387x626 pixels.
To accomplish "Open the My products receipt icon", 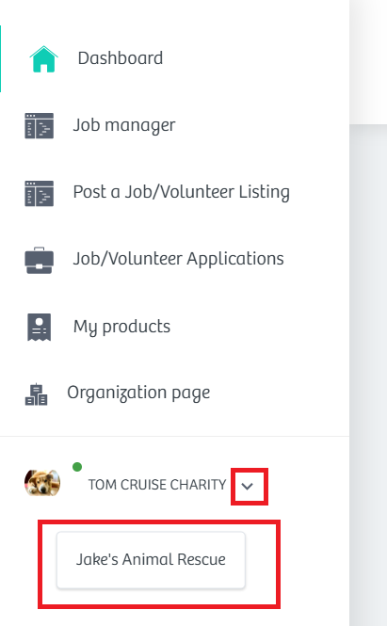I will pyautogui.click(x=40, y=328).
